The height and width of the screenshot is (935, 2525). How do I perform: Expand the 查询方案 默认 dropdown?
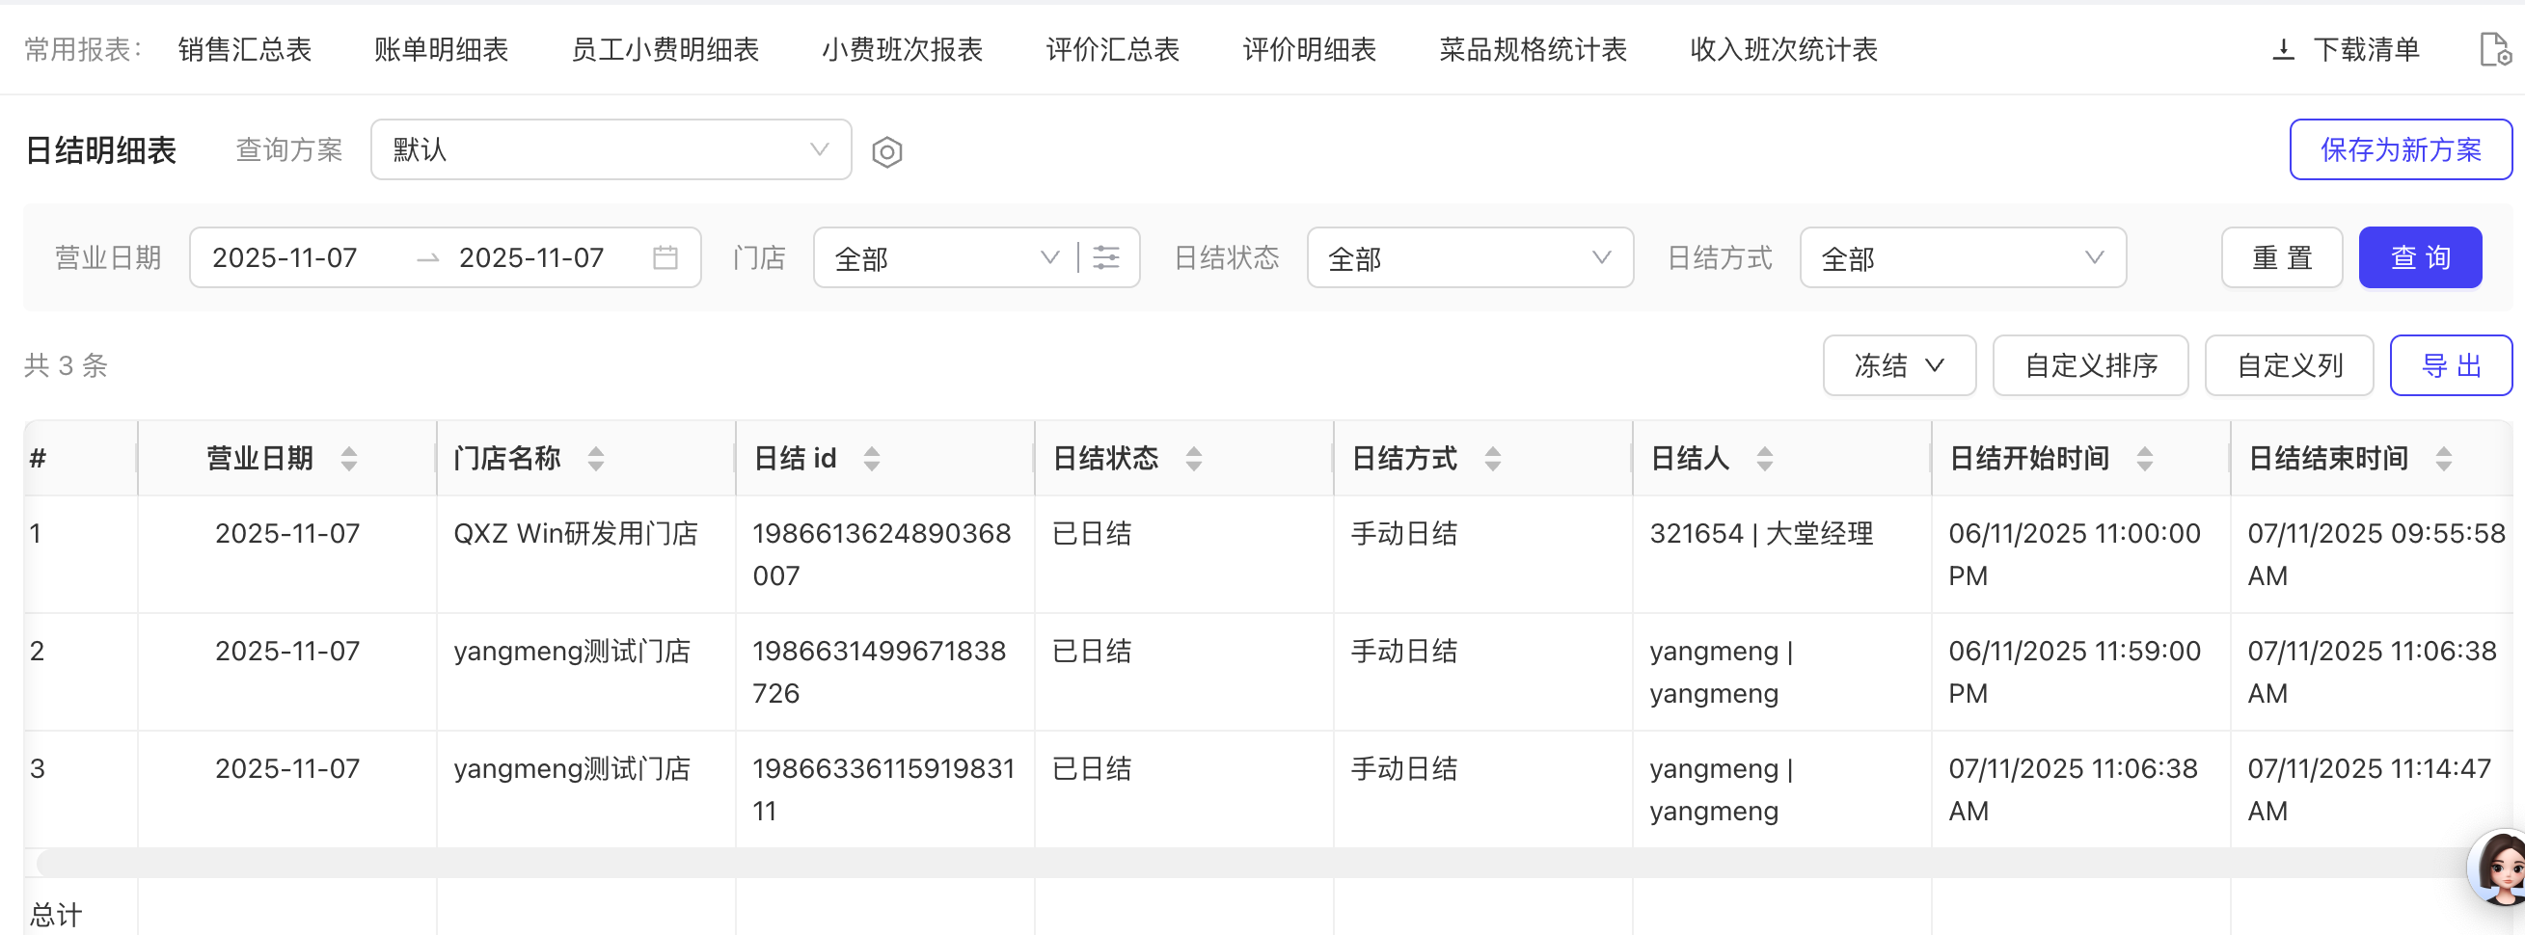point(610,150)
